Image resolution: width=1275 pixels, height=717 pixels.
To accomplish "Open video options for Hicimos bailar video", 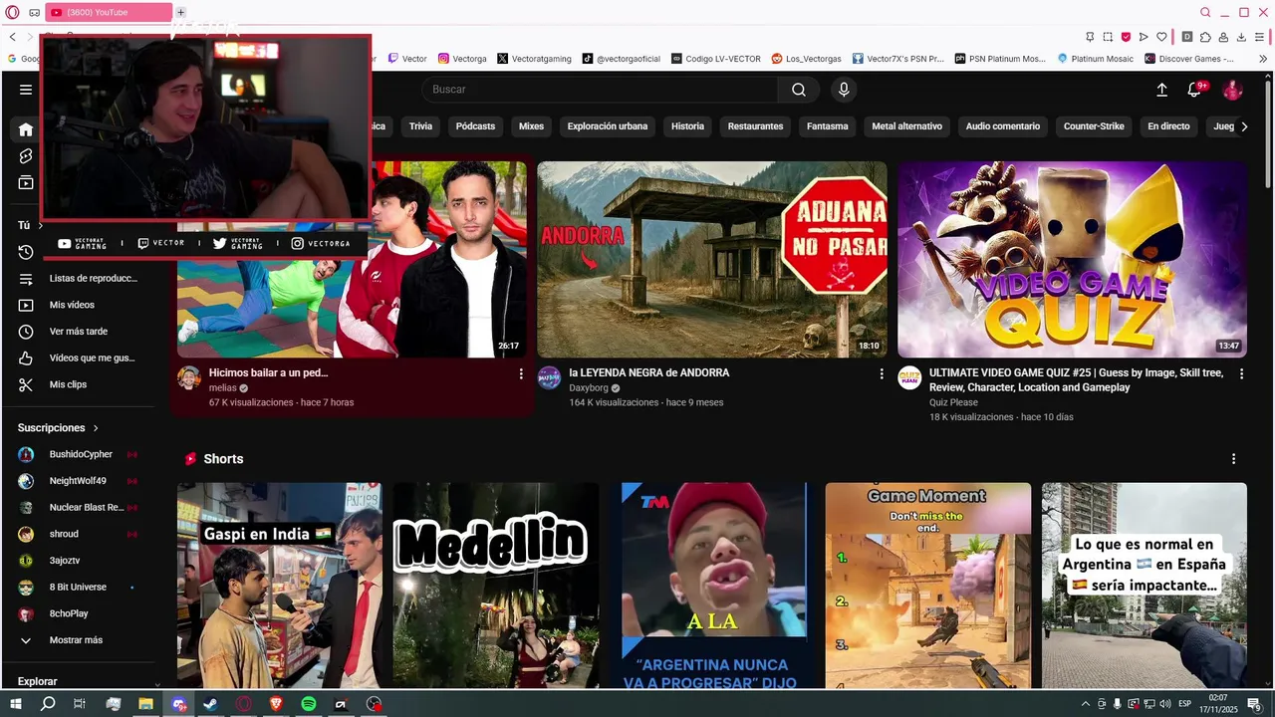I will pos(520,373).
